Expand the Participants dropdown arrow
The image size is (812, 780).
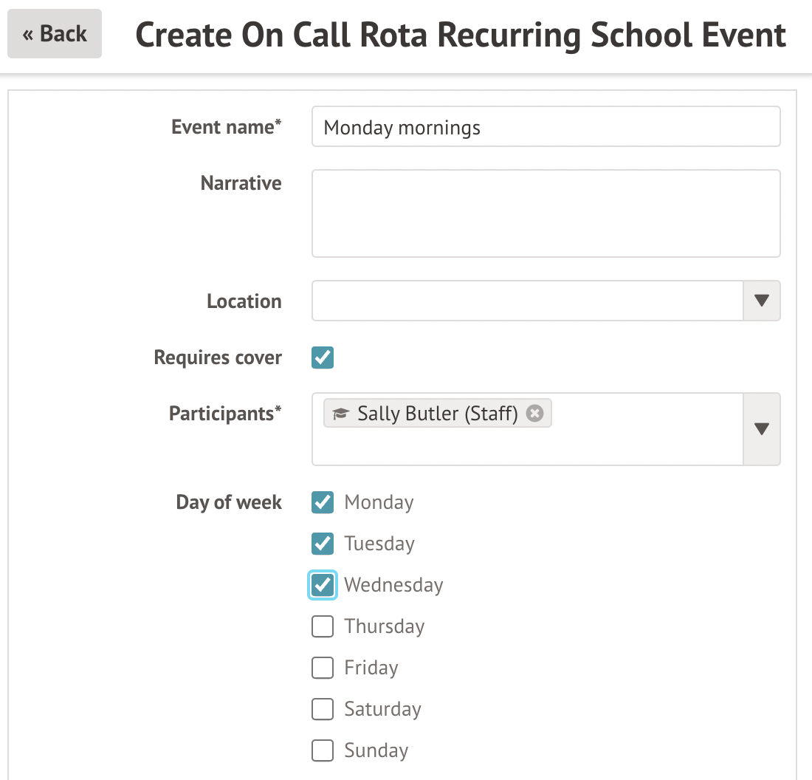pyautogui.click(x=761, y=429)
